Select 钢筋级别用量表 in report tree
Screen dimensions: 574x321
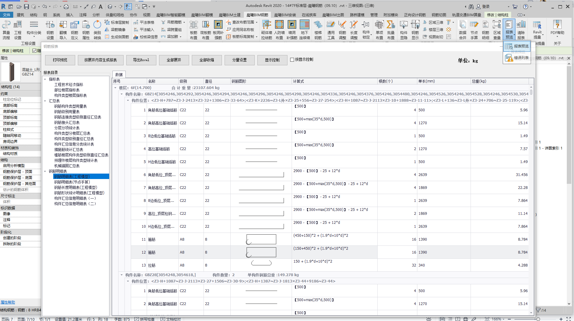(67, 112)
